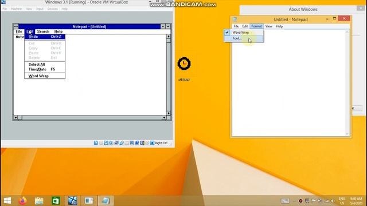Open the touch keyboard tray icon
Image resolution: width=367 pixels, height=206 pixels.
pyautogui.click(x=285, y=201)
